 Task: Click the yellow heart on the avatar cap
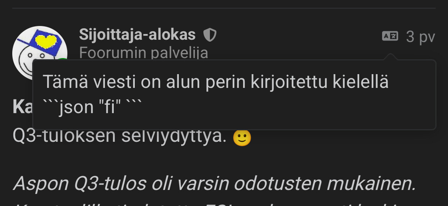pos(46,41)
